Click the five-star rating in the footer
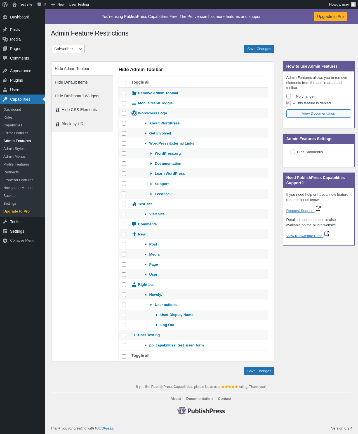Viewport: 358px width, 434px height. (x=230, y=387)
